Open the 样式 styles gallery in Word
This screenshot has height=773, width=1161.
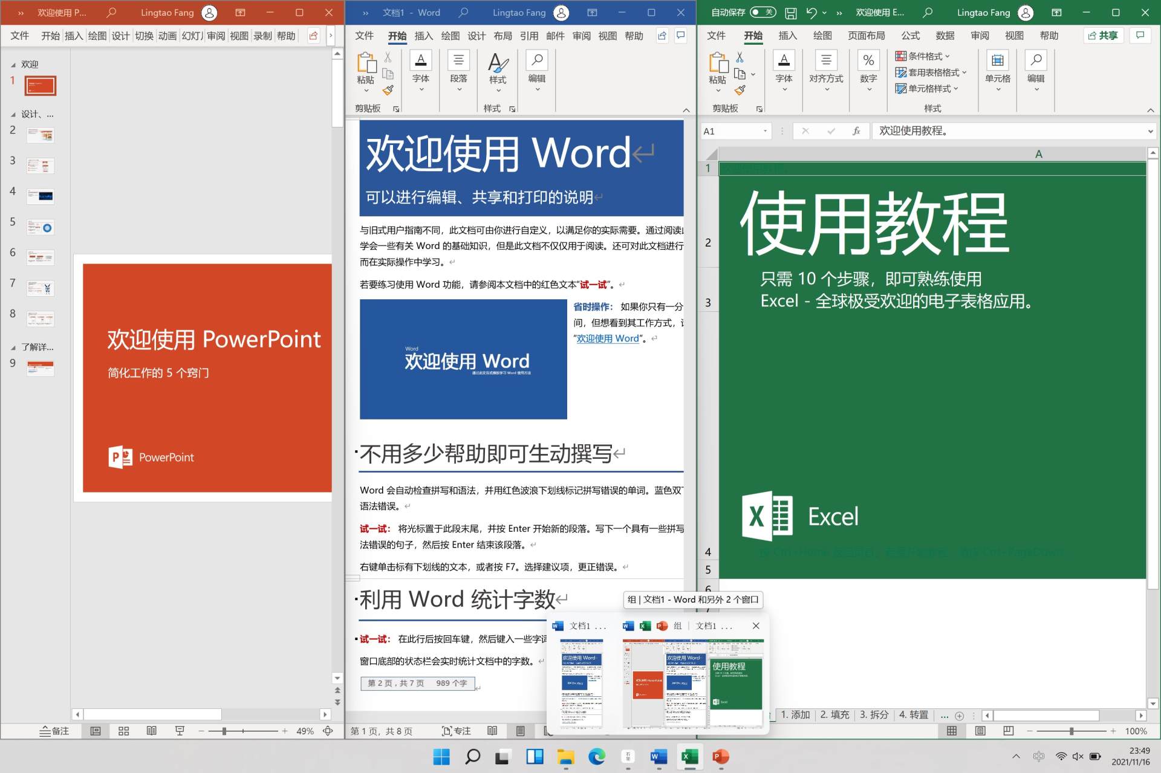[498, 73]
